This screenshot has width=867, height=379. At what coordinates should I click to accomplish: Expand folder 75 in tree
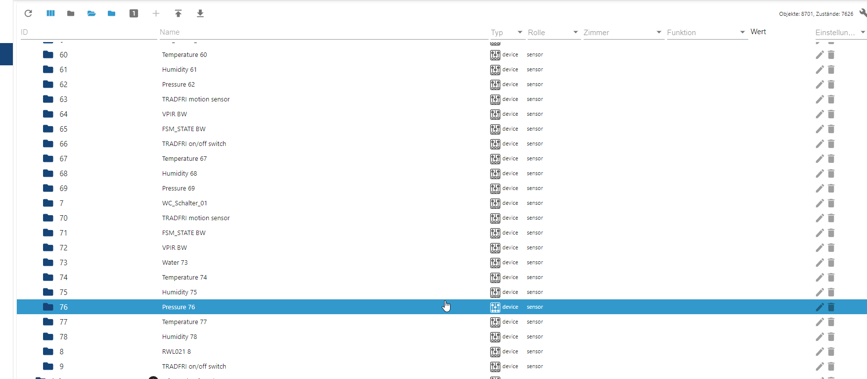pos(48,292)
